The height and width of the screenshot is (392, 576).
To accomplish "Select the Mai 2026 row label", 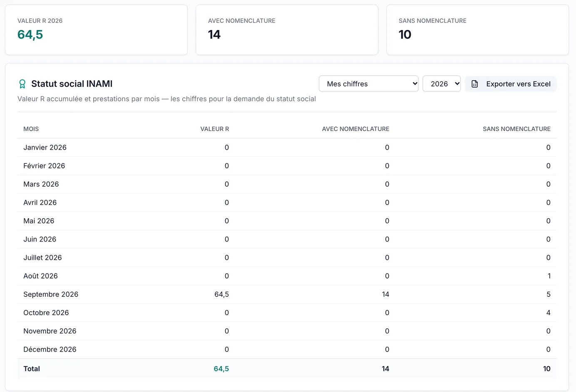I will pos(39,221).
